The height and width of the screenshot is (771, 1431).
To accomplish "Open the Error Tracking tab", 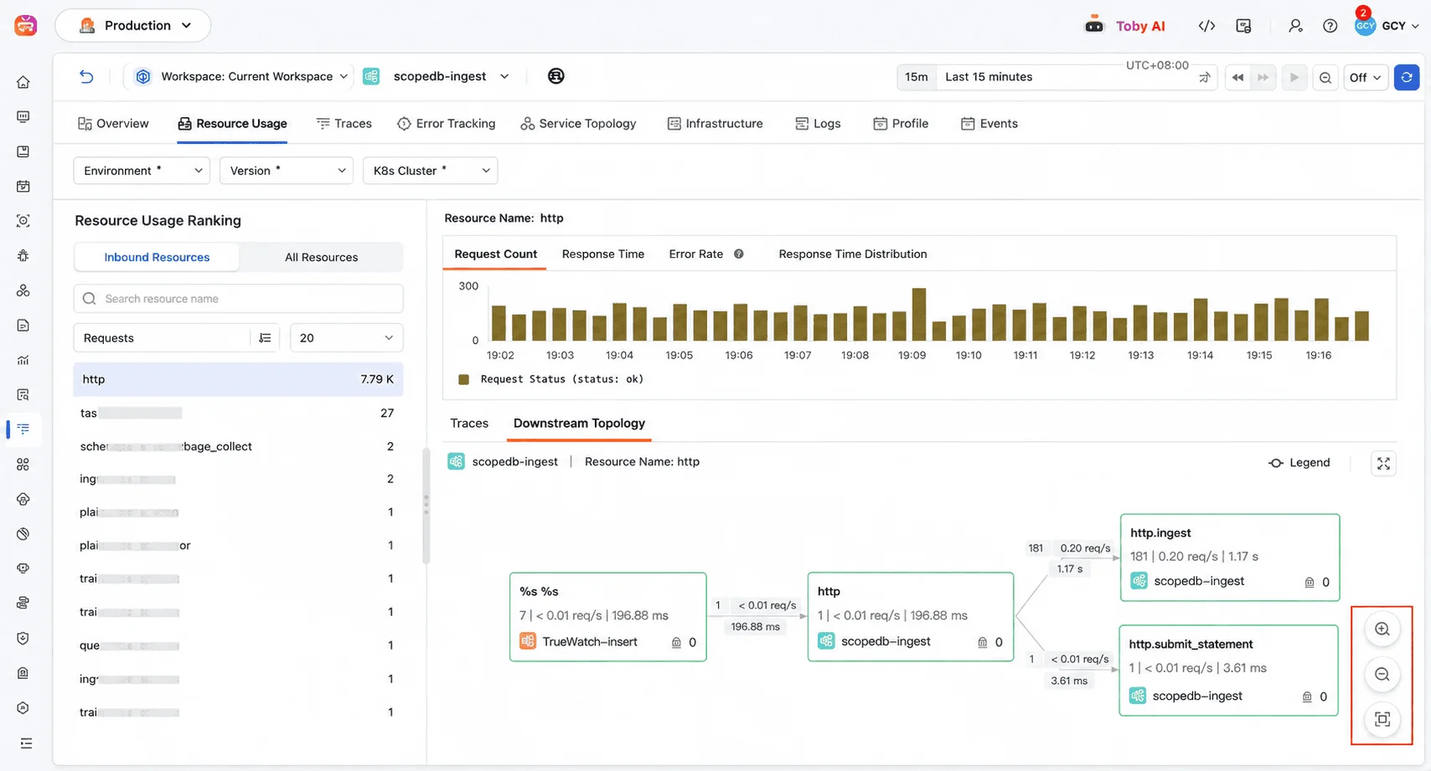I will tap(447, 124).
